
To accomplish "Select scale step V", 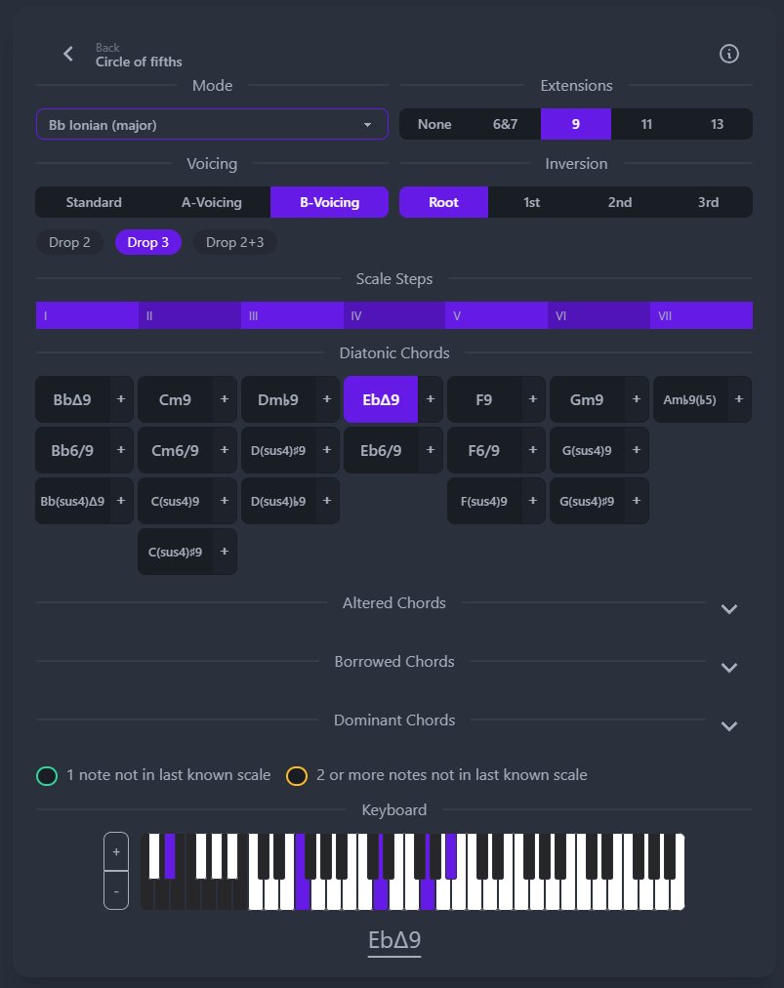I will click(x=497, y=315).
